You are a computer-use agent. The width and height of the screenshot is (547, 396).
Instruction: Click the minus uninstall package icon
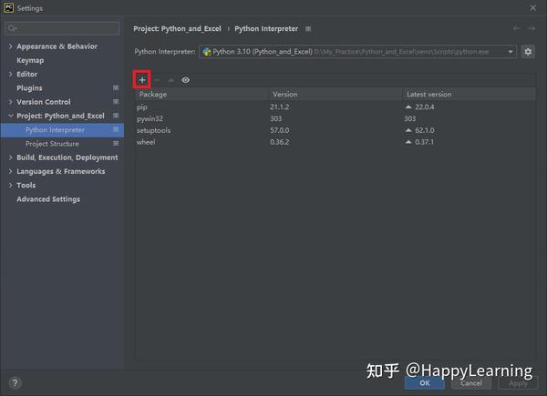click(x=157, y=80)
